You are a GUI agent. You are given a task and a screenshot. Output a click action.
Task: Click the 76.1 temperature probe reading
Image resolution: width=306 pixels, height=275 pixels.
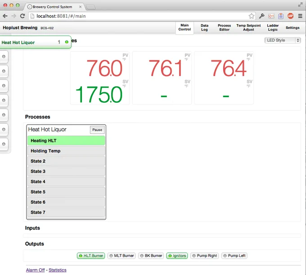pos(165,68)
